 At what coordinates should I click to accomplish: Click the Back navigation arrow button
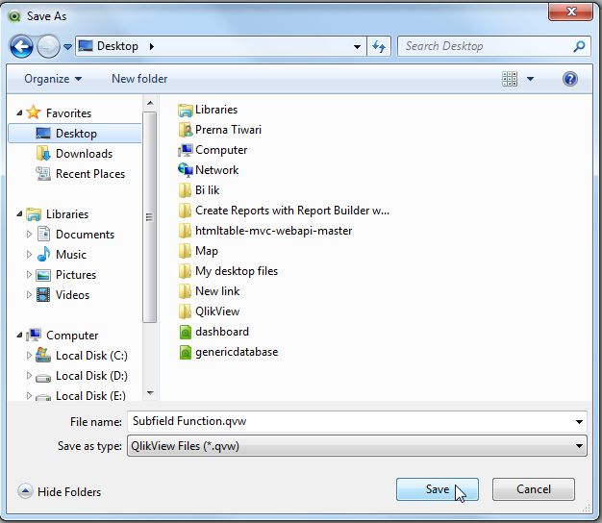21,46
